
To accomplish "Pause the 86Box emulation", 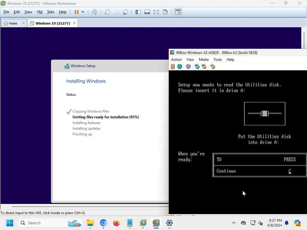I will tap(172, 66).
